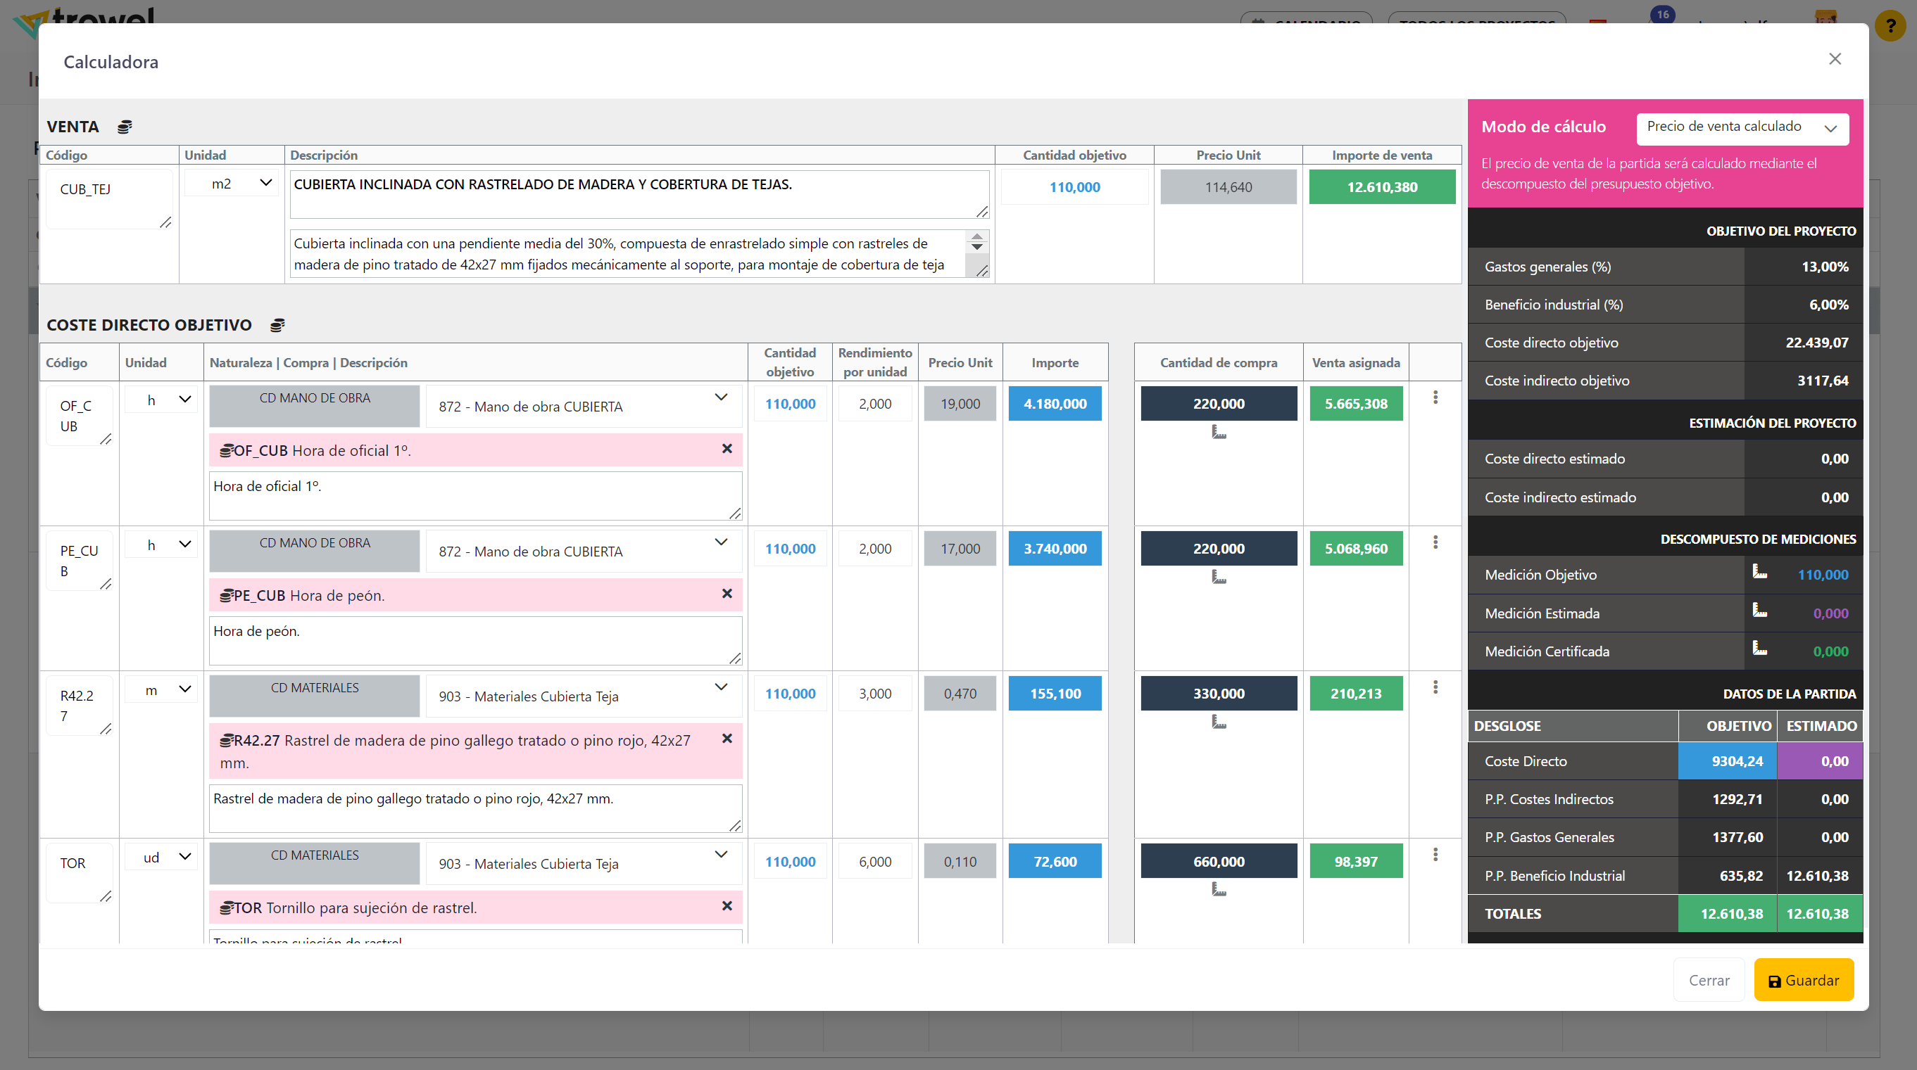Click measurement icon under OF_CUB purchase quantity
1917x1070 pixels.
click(1218, 432)
